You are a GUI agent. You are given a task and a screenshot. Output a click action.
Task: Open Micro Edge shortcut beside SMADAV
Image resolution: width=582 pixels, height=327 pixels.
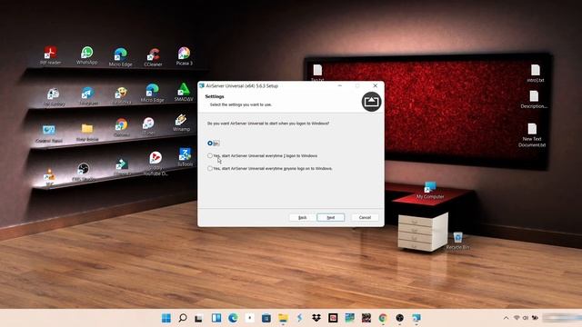[x=152, y=93]
